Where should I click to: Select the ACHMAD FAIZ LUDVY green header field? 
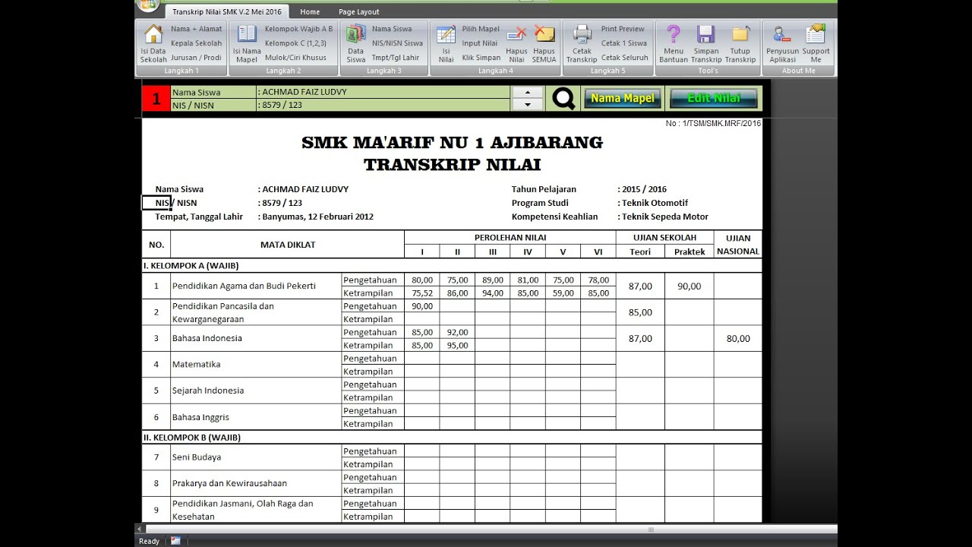coord(383,92)
